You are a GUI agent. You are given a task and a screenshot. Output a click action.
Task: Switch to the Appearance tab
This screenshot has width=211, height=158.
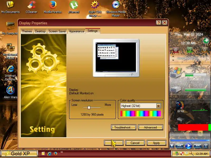[x=76, y=31]
